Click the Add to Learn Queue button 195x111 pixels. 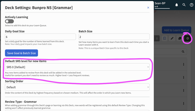pos(177,30)
